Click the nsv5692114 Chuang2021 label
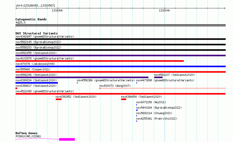Screen dimensions: 233x142 pyautogui.click(x=154, y=113)
